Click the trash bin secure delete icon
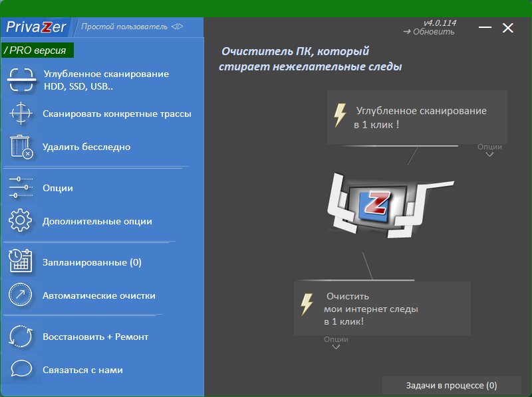Screen dimensions: 532x397 tap(21, 147)
